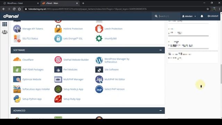Viewport: 222px width, 125px height.
Task: Open SSL/TLS Status icon
Action: [17, 39]
